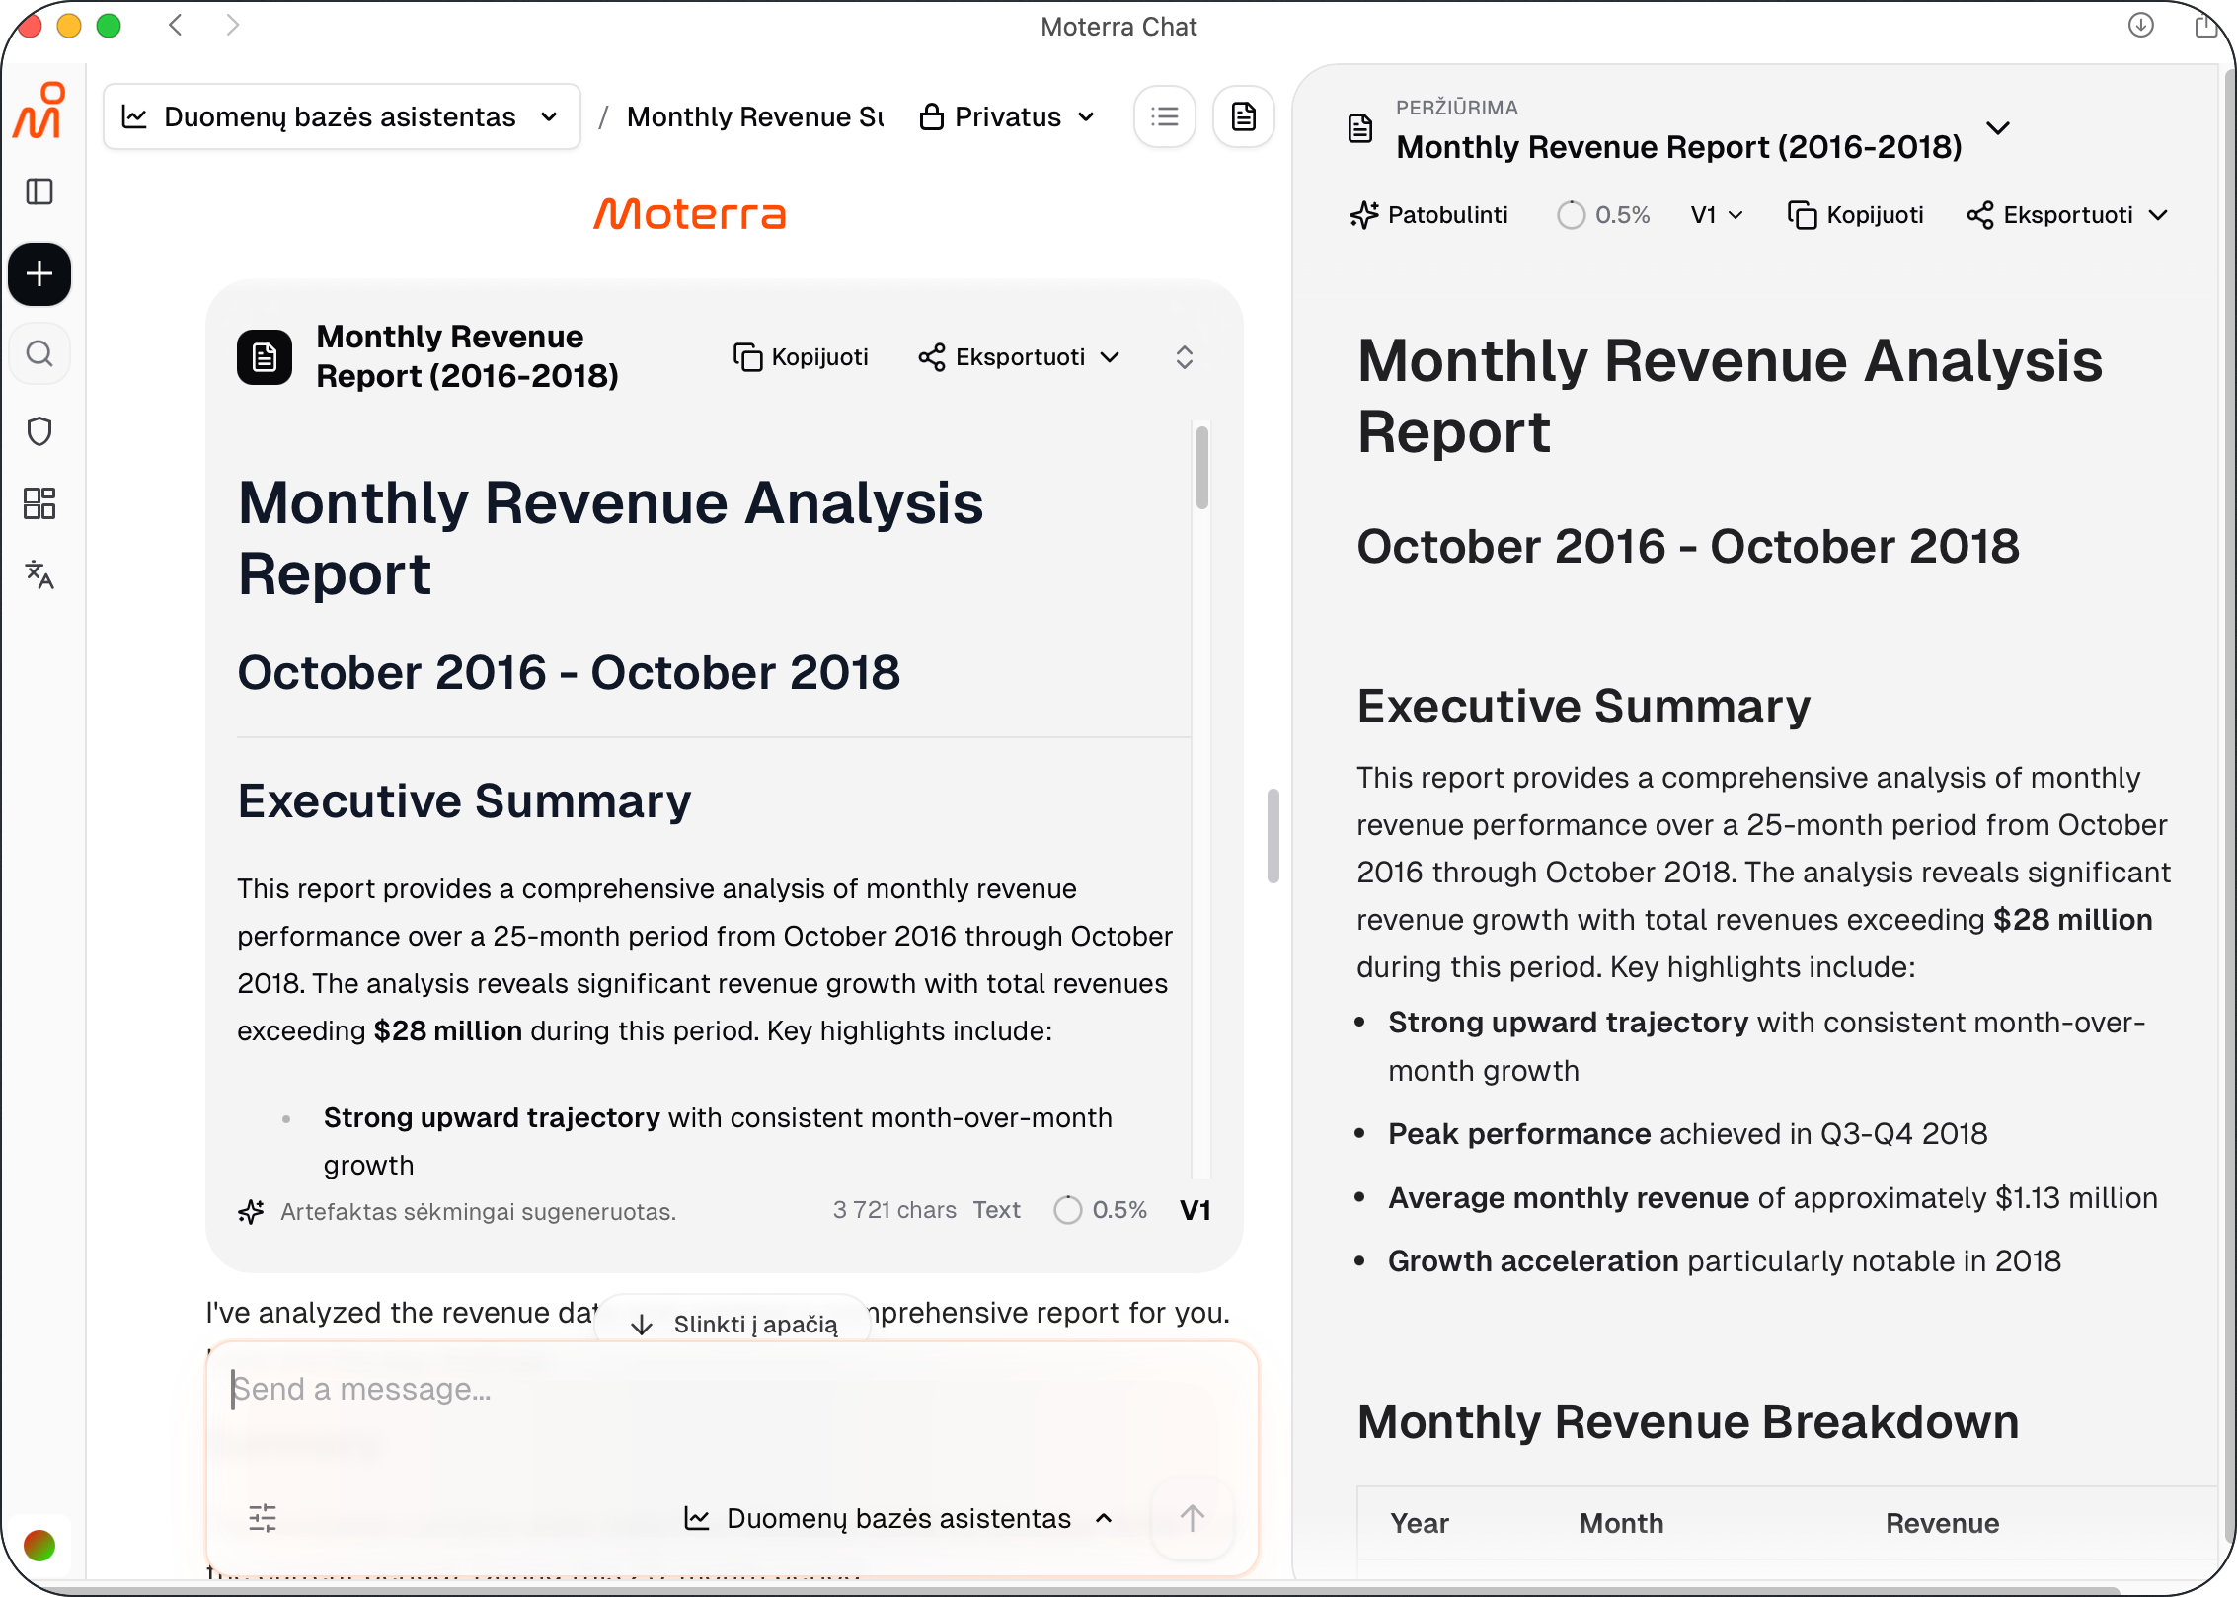This screenshot has height=1597, width=2237.
Task: Click the Moterra logo icon in sidebar
Action: click(39, 111)
